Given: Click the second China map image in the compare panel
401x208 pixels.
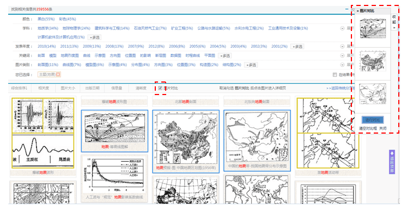Looking at the screenshot, I should [x=373, y=61].
